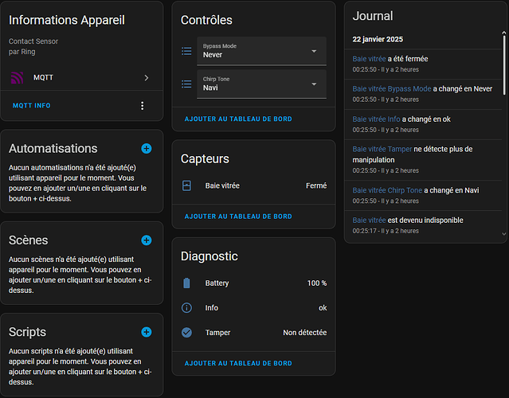Click the MQTT integration label
Image resolution: width=509 pixels, height=398 pixels.
pyautogui.click(x=43, y=78)
